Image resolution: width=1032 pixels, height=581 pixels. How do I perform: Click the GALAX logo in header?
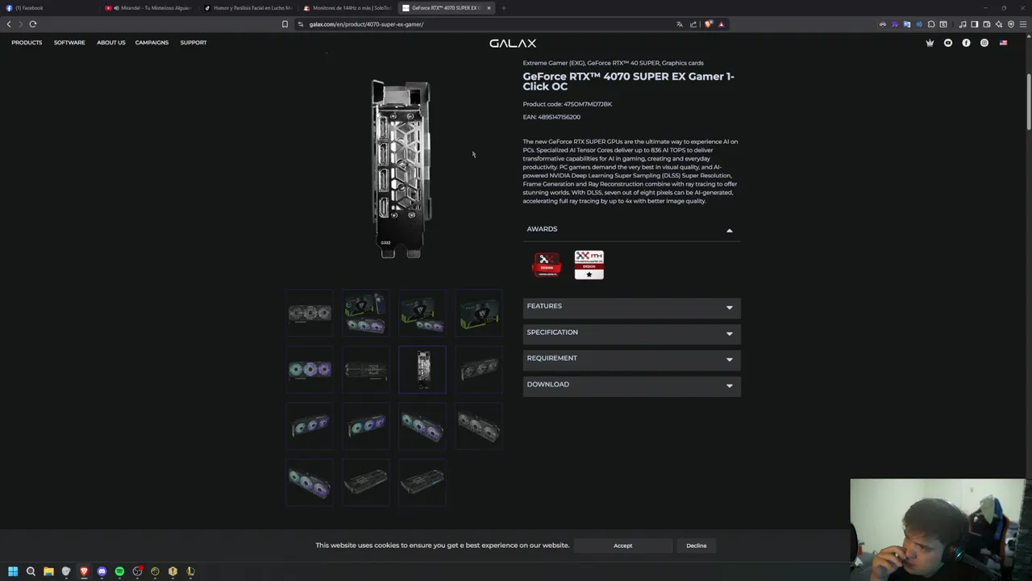[x=513, y=43]
